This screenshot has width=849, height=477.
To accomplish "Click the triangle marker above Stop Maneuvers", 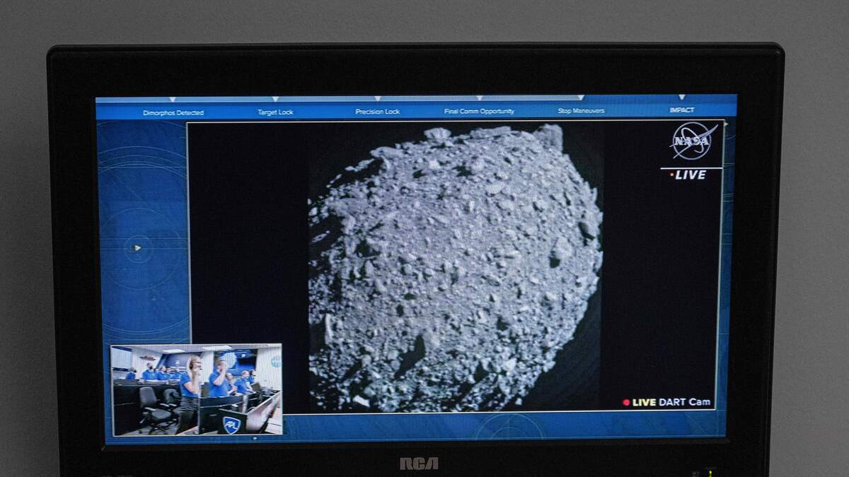I will coord(580,98).
